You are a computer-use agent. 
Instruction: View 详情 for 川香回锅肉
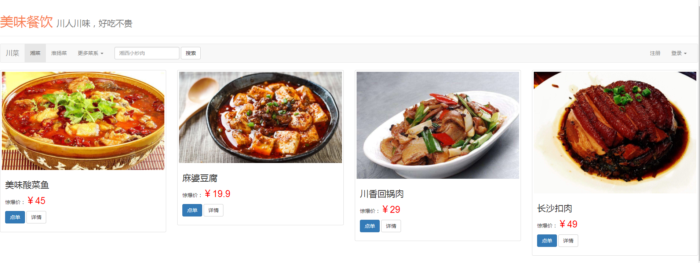[x=391, y=226]
